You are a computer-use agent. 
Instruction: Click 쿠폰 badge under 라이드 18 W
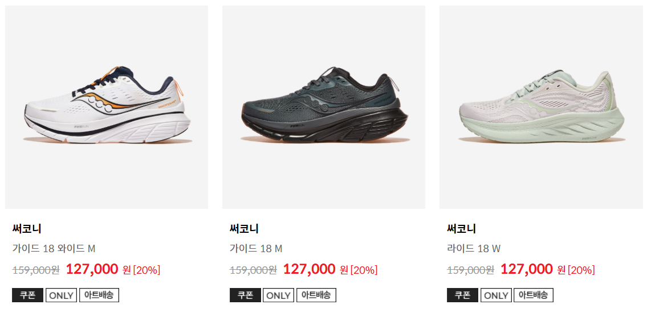[462, 295]
